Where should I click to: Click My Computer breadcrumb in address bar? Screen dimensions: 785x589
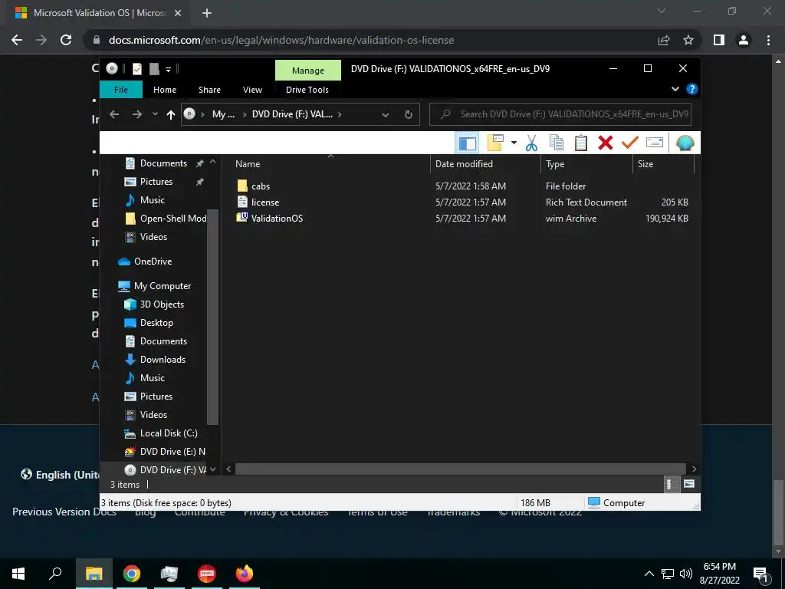[x=223, y=114]
